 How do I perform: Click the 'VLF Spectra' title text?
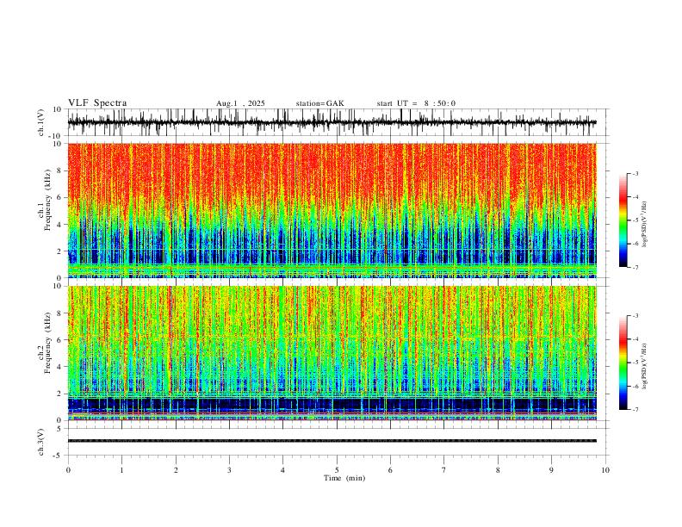tap(97, 103)
